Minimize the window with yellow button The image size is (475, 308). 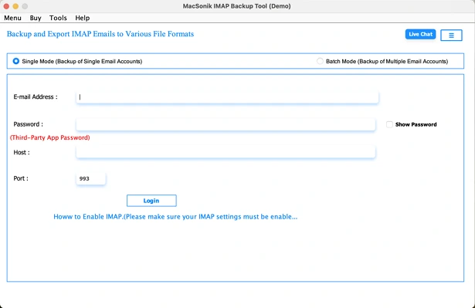tap(15, 6)
